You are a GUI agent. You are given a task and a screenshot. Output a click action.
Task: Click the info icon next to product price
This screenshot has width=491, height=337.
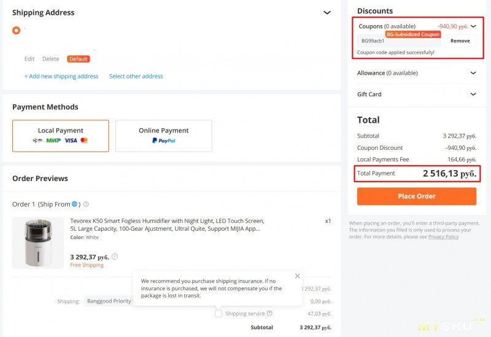tap(115, 257)
